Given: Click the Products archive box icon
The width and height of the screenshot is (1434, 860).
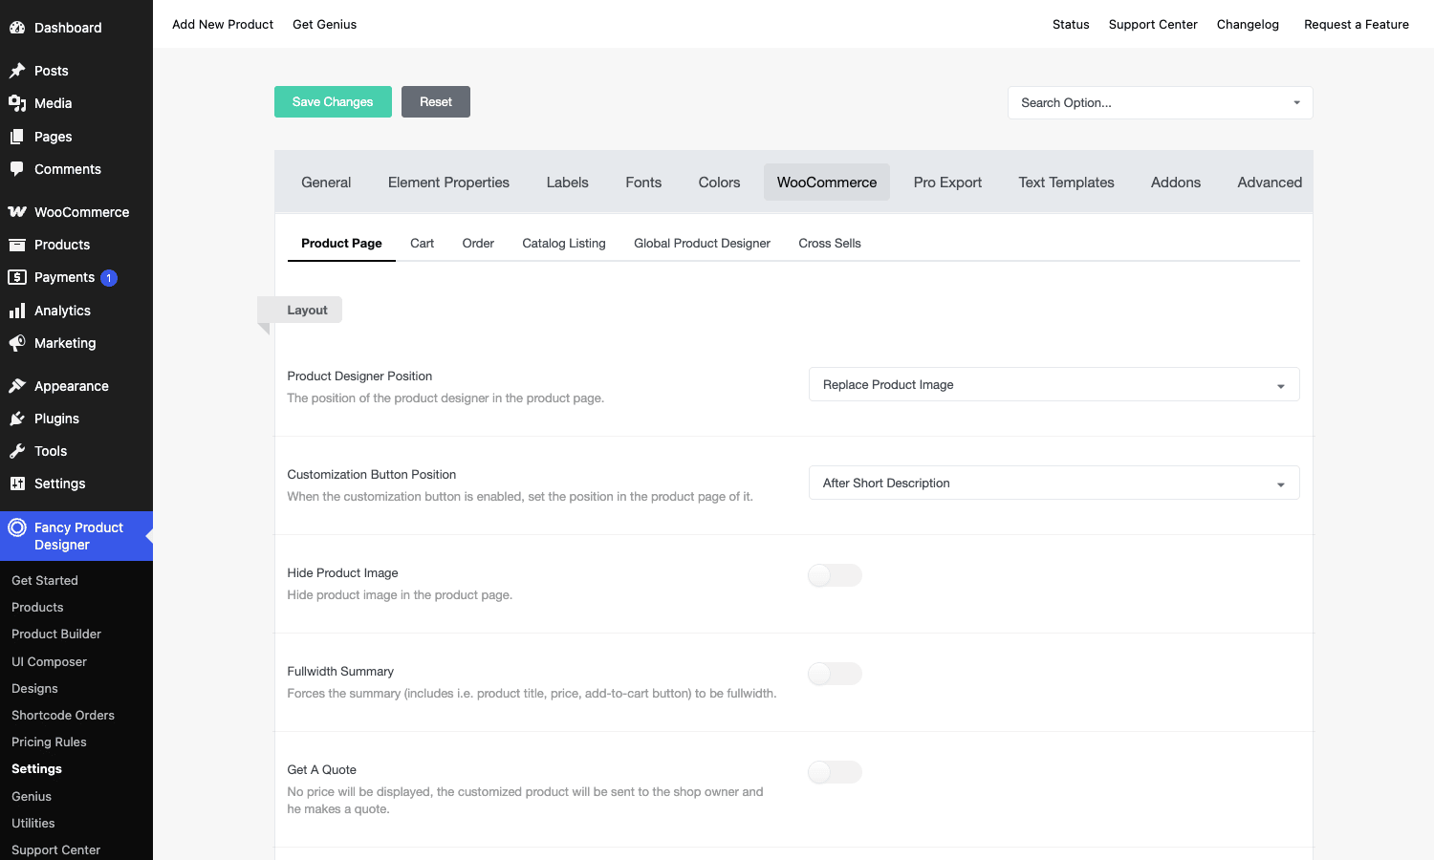Looking at the screenshot, I should 17,245.
